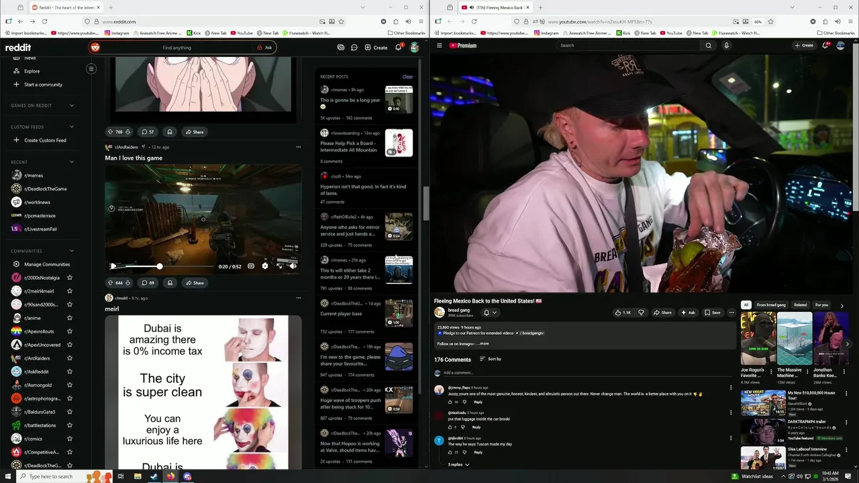The height and width of the screenshot is (483, 859).
Task: Favorite r/anime with star
Action: tap(70, 318)
